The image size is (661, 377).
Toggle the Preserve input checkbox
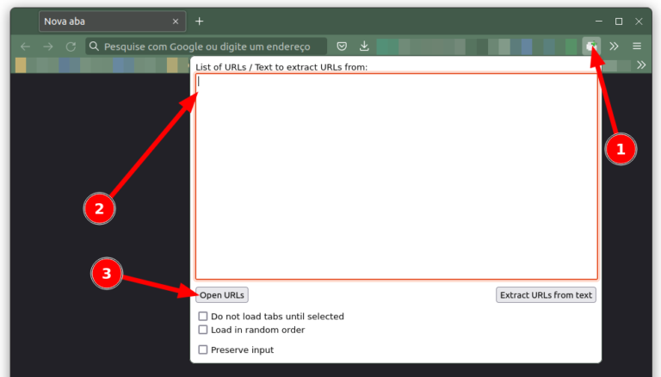point(203,349)
